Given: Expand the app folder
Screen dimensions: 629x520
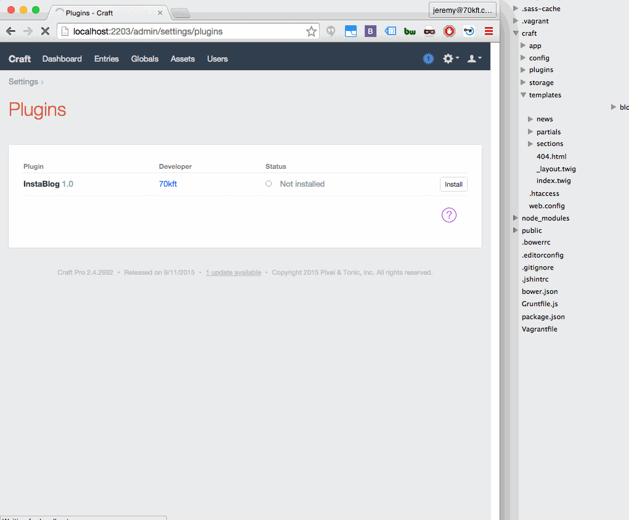Looking at the screenshot, I should 523,46.
